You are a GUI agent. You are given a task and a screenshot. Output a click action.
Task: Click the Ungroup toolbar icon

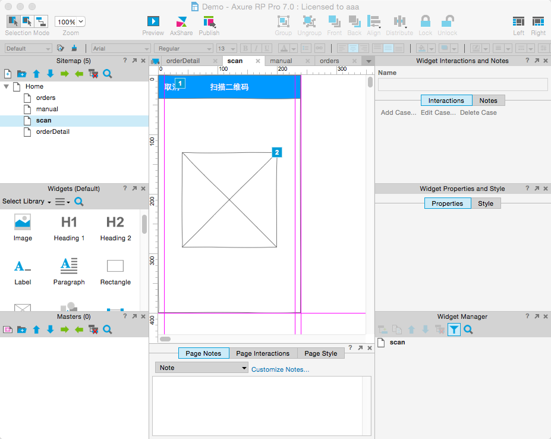[x=309, y=21]
